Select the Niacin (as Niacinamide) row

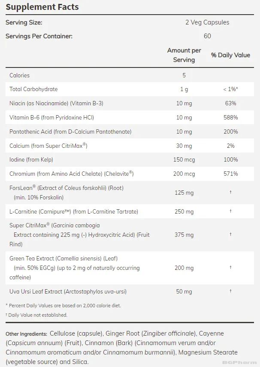[56, 103]
